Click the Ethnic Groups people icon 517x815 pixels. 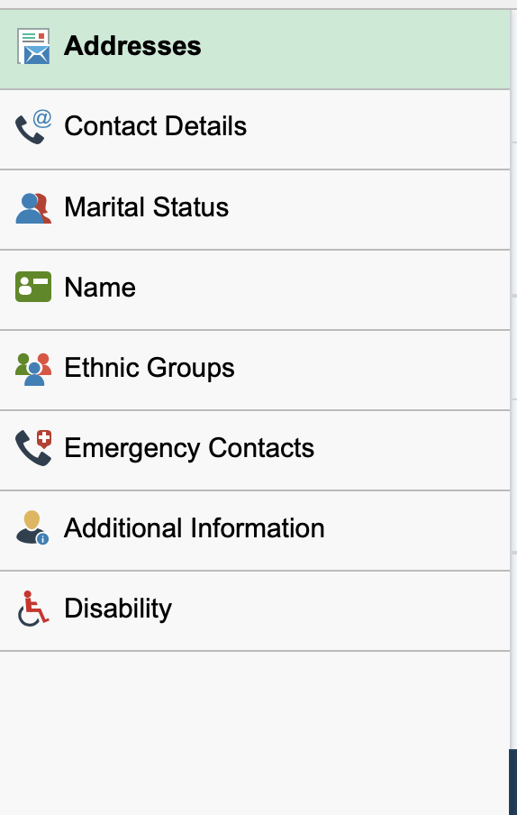[x=33, y=369]
